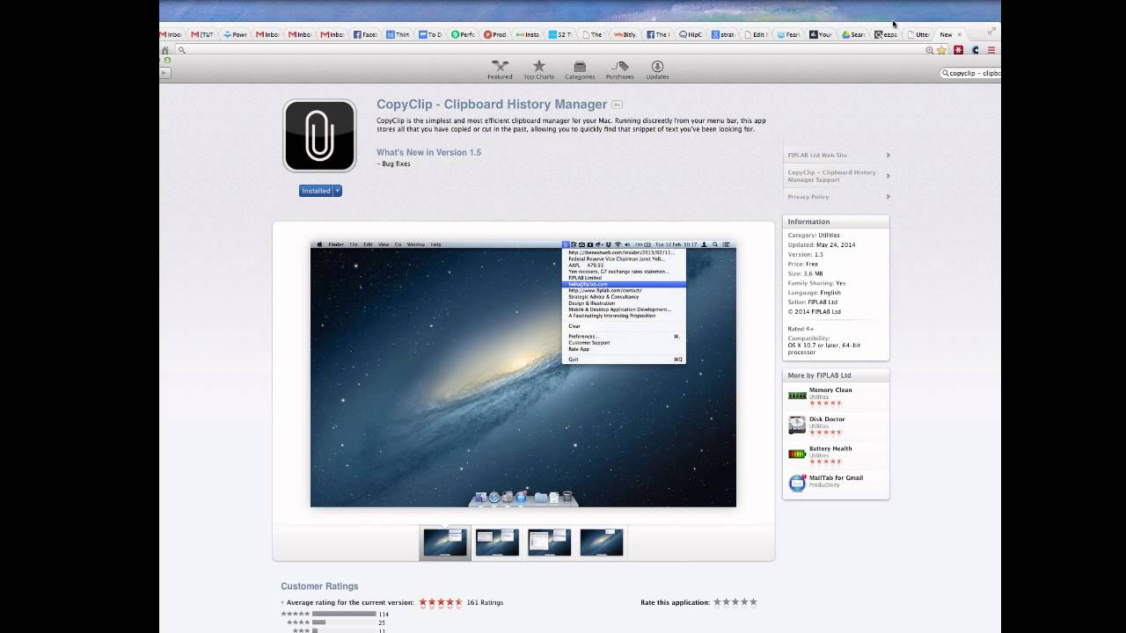
Task: Click the App Store search field
Action: (x=970, y=73)
